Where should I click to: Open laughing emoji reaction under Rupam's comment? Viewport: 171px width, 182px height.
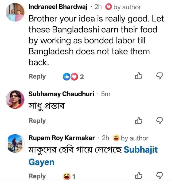[x=67, y=176]
